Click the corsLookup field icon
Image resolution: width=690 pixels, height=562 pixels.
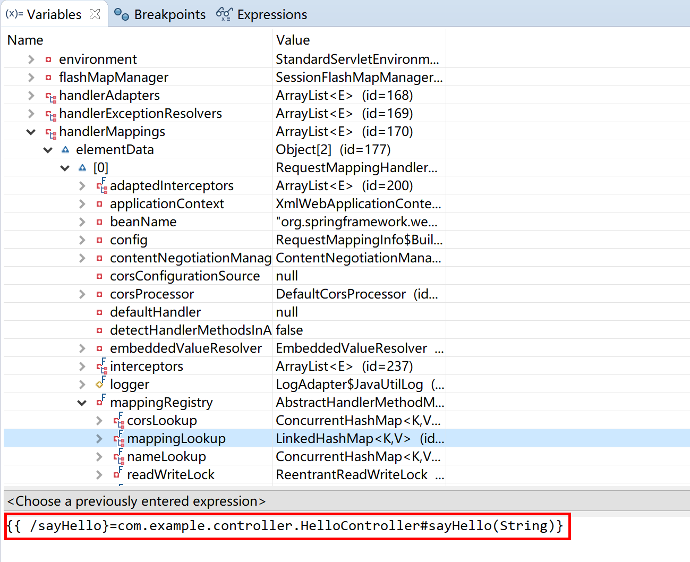click(118, 421)
